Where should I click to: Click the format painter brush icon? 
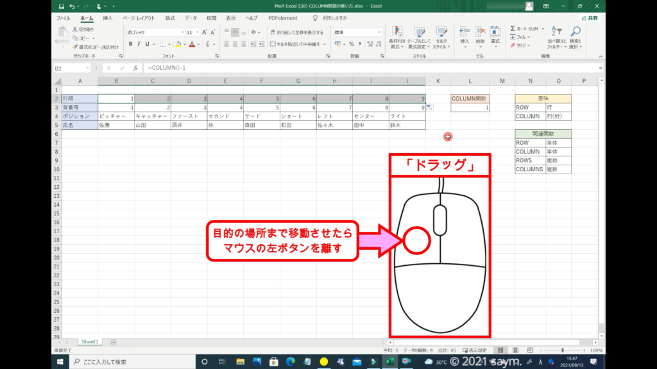[75, 47]
